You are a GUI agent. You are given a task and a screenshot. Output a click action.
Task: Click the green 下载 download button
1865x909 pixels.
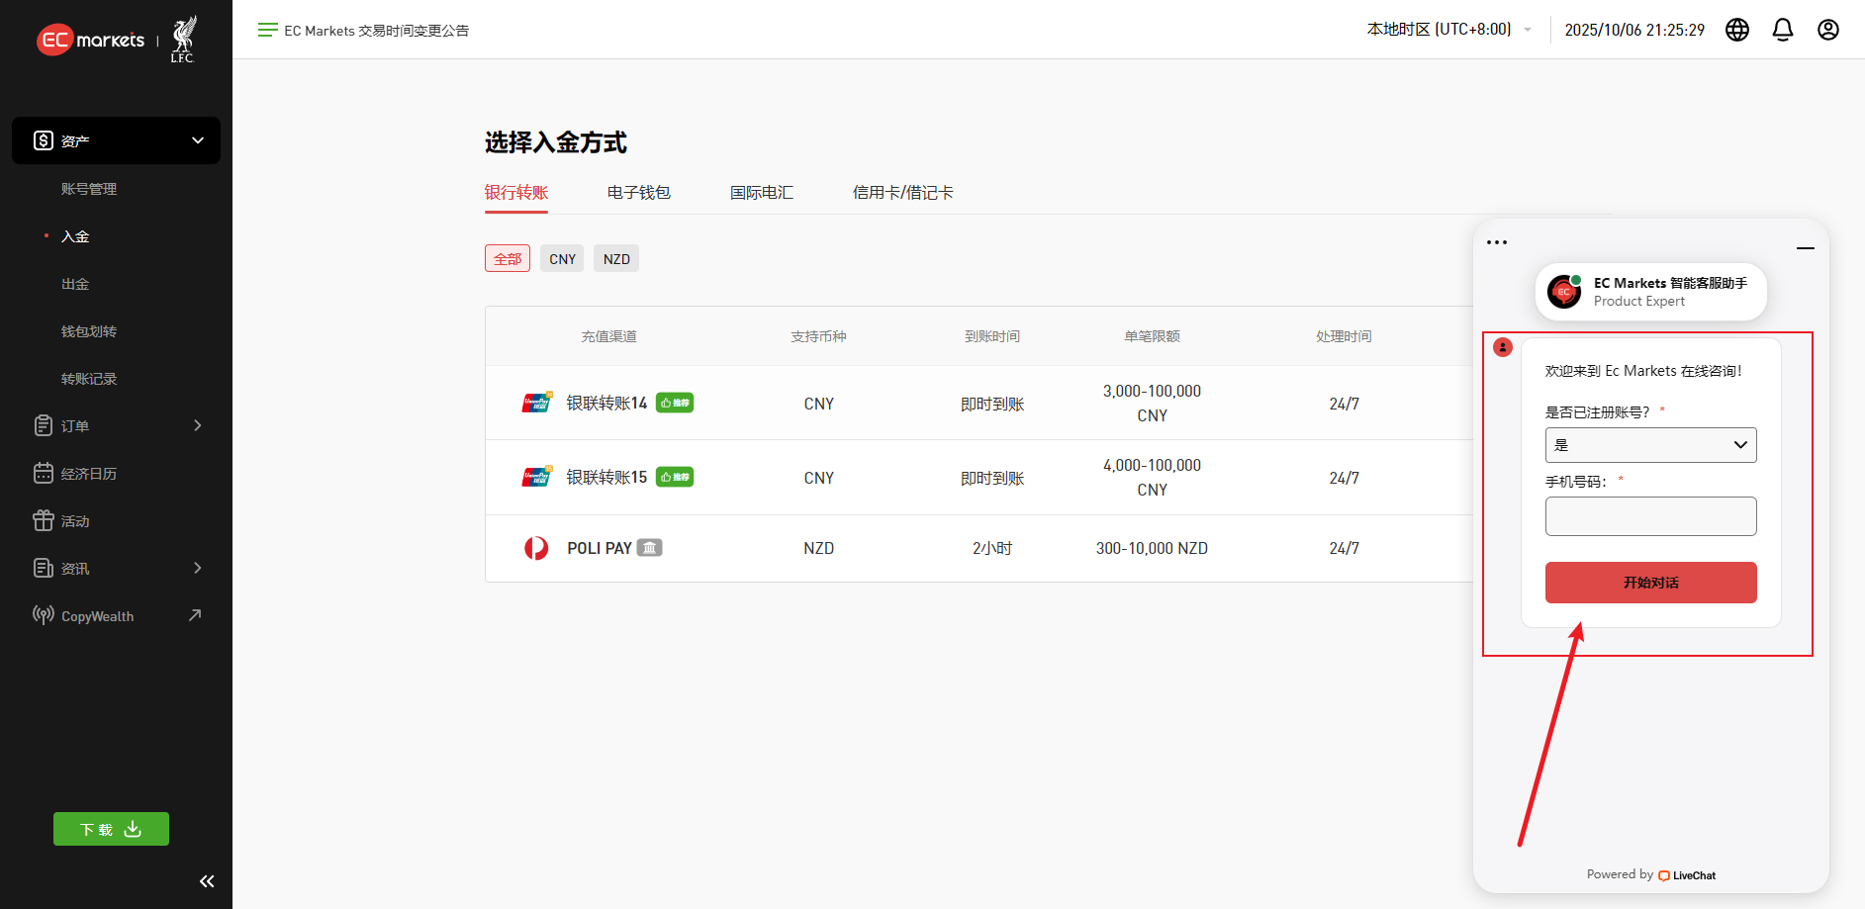(x=110, y=829)
